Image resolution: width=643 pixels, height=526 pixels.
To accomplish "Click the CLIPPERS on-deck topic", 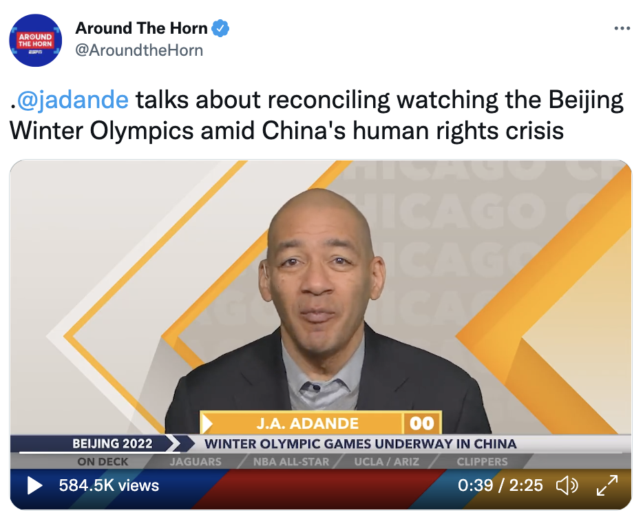I will click(482, 462).
